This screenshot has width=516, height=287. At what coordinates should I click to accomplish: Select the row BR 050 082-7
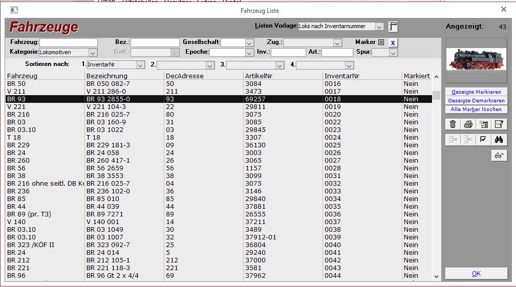(x=219, y=84)
